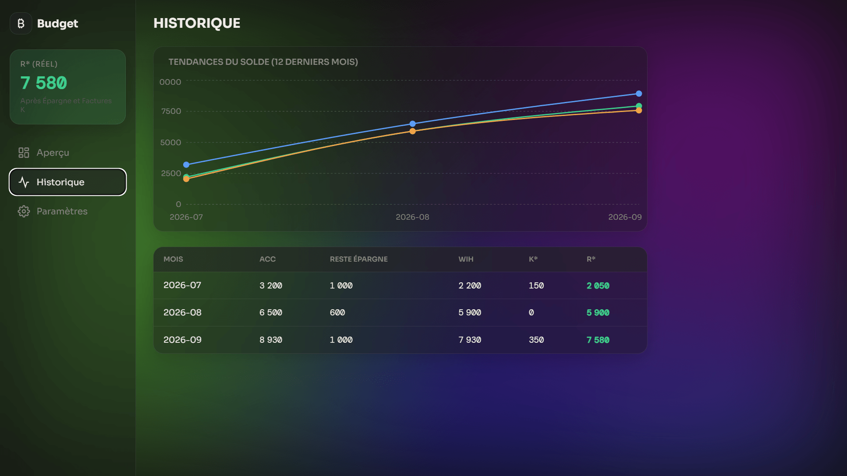Click the R* (Réel) 7 580 card
This screenshot has width=847, height=476.
pos(68,87)
